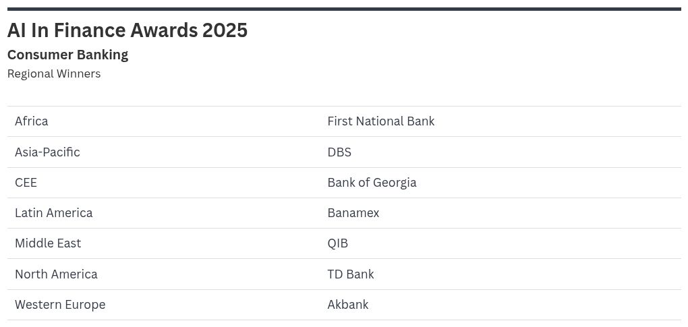Select the Consumer Banking subtitle
The image size is (688, 327).
67,55
